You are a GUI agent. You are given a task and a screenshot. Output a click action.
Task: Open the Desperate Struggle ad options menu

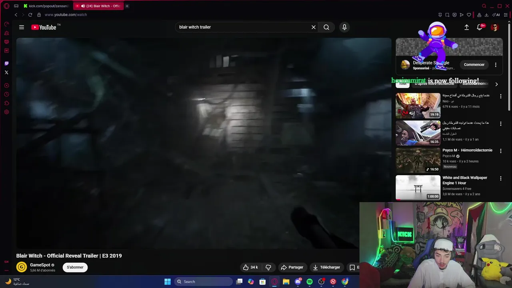[x=496, y=65]
